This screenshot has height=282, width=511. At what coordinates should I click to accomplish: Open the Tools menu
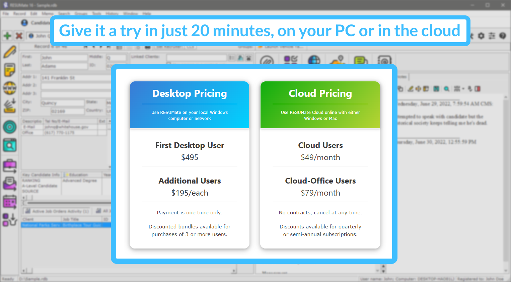pyautogui.click(x=97, y=14)
